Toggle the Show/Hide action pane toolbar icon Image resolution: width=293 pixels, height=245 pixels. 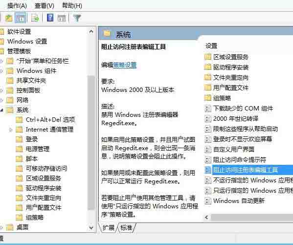click(62, 18)
